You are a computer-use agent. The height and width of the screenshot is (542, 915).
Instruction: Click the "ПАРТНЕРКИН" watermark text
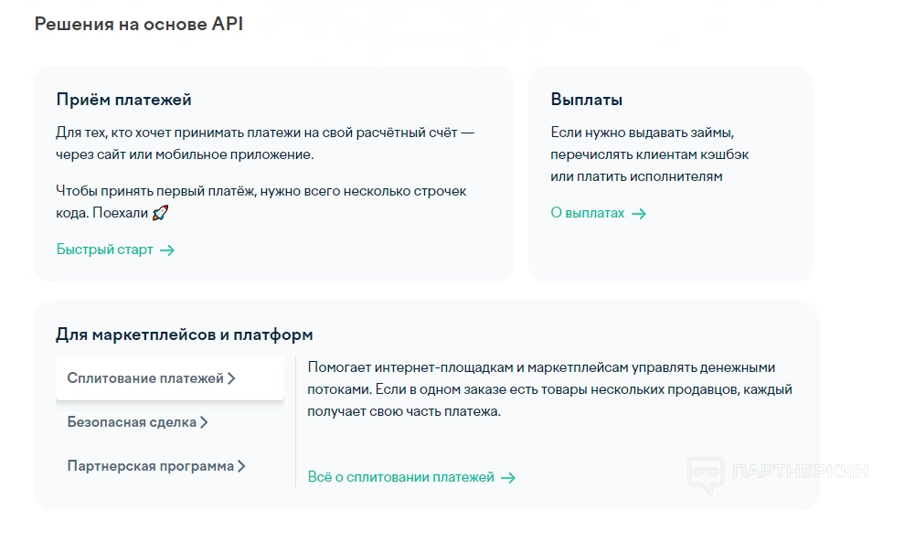pos(800,472)
